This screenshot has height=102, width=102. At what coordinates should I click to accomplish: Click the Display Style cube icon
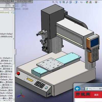tap(76, 2)
